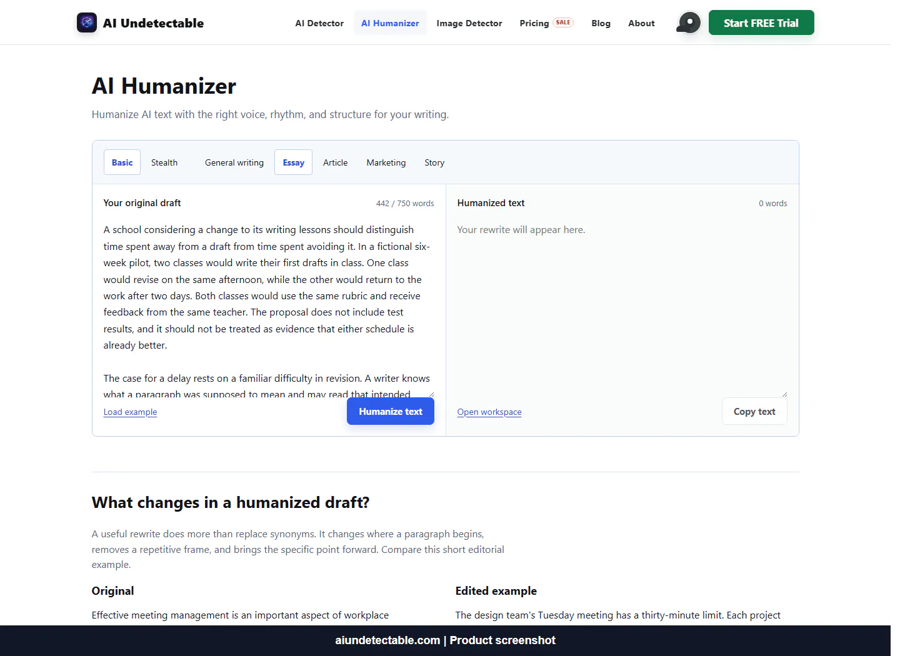
Task: Click the AI Humanizer page heading
Action: coord(164,86)
